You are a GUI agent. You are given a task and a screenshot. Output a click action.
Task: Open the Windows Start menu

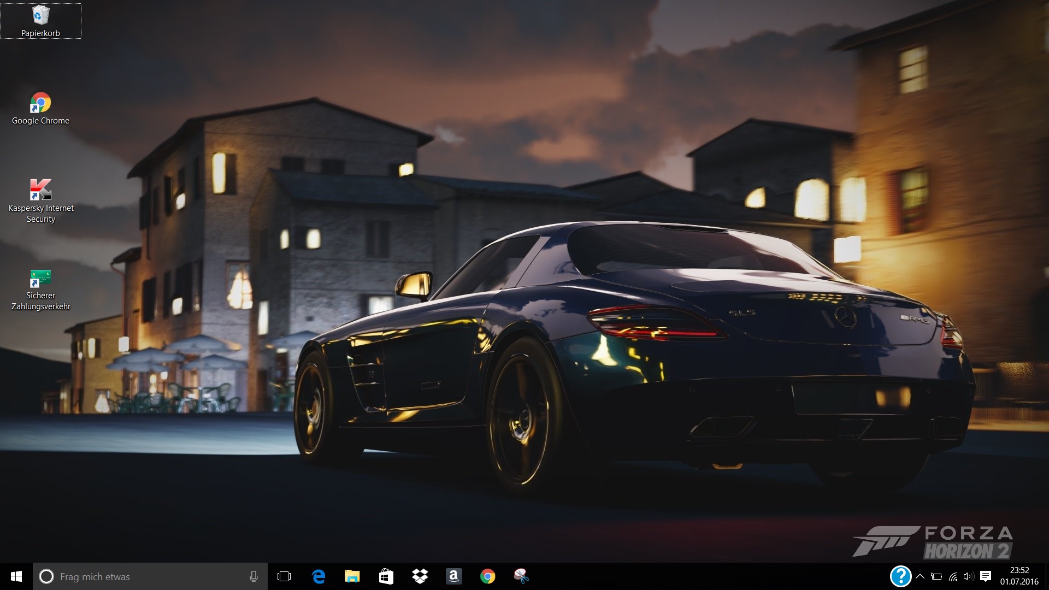pyautogui.click(x=16, y=576)
